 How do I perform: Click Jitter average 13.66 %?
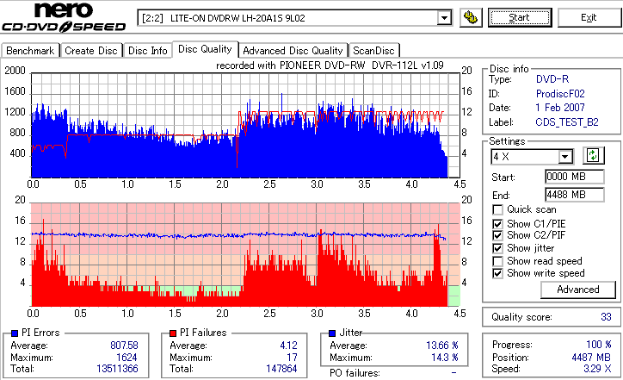pyautogui.click(x=442, y=346)
